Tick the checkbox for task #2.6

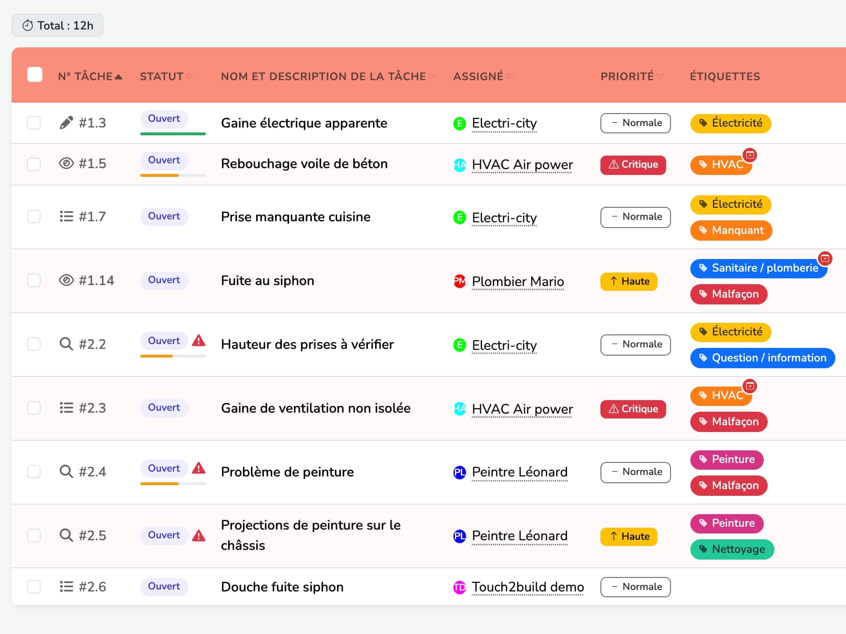coord(34,587)
